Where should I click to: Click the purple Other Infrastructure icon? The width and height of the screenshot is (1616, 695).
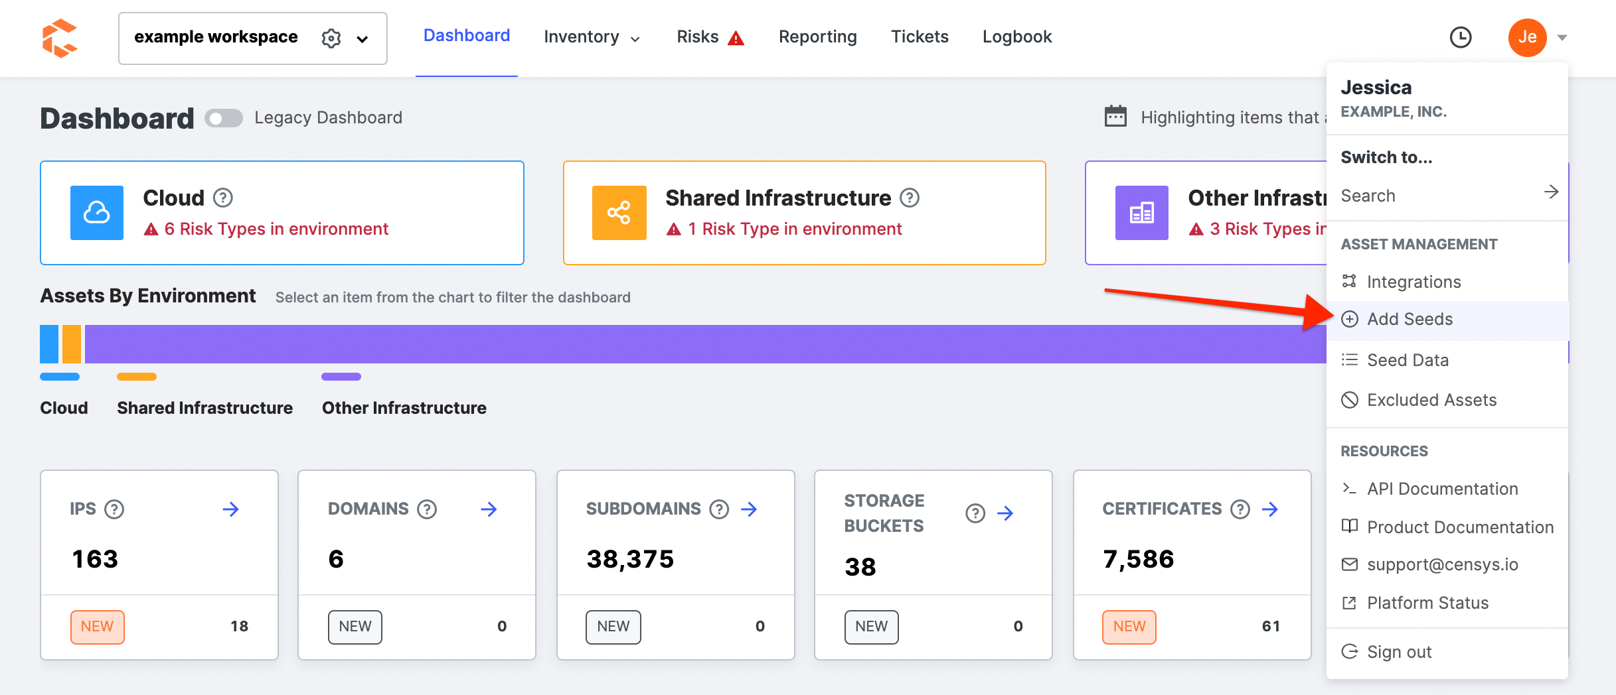tap(1142, 212)
